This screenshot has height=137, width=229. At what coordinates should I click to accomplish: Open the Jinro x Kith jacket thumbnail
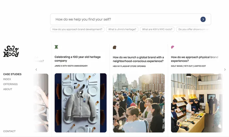pos(81,103)
